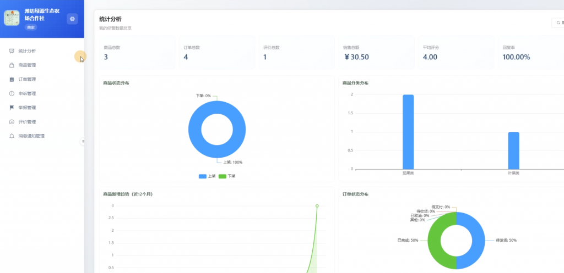Open the settings gear in the blue header

(x=72, y=19)
